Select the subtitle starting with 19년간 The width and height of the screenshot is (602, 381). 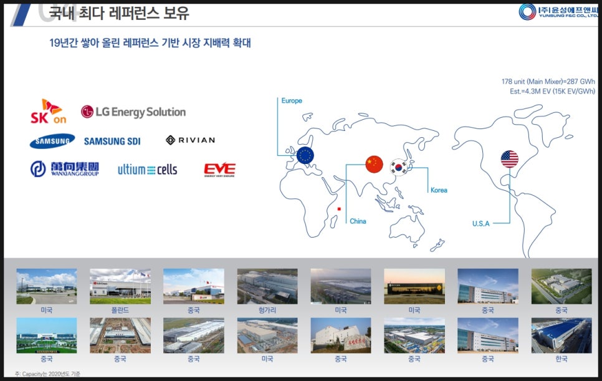(x=150, y=42)
